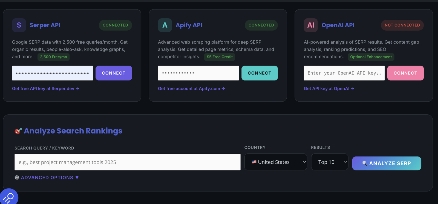
Task: Click the 'OpenAI API' card title
Action: tap(338, 25)
